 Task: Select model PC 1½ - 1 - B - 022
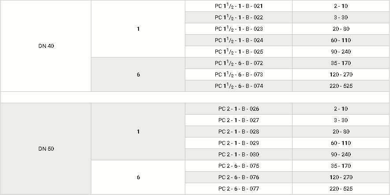(239, 17)
